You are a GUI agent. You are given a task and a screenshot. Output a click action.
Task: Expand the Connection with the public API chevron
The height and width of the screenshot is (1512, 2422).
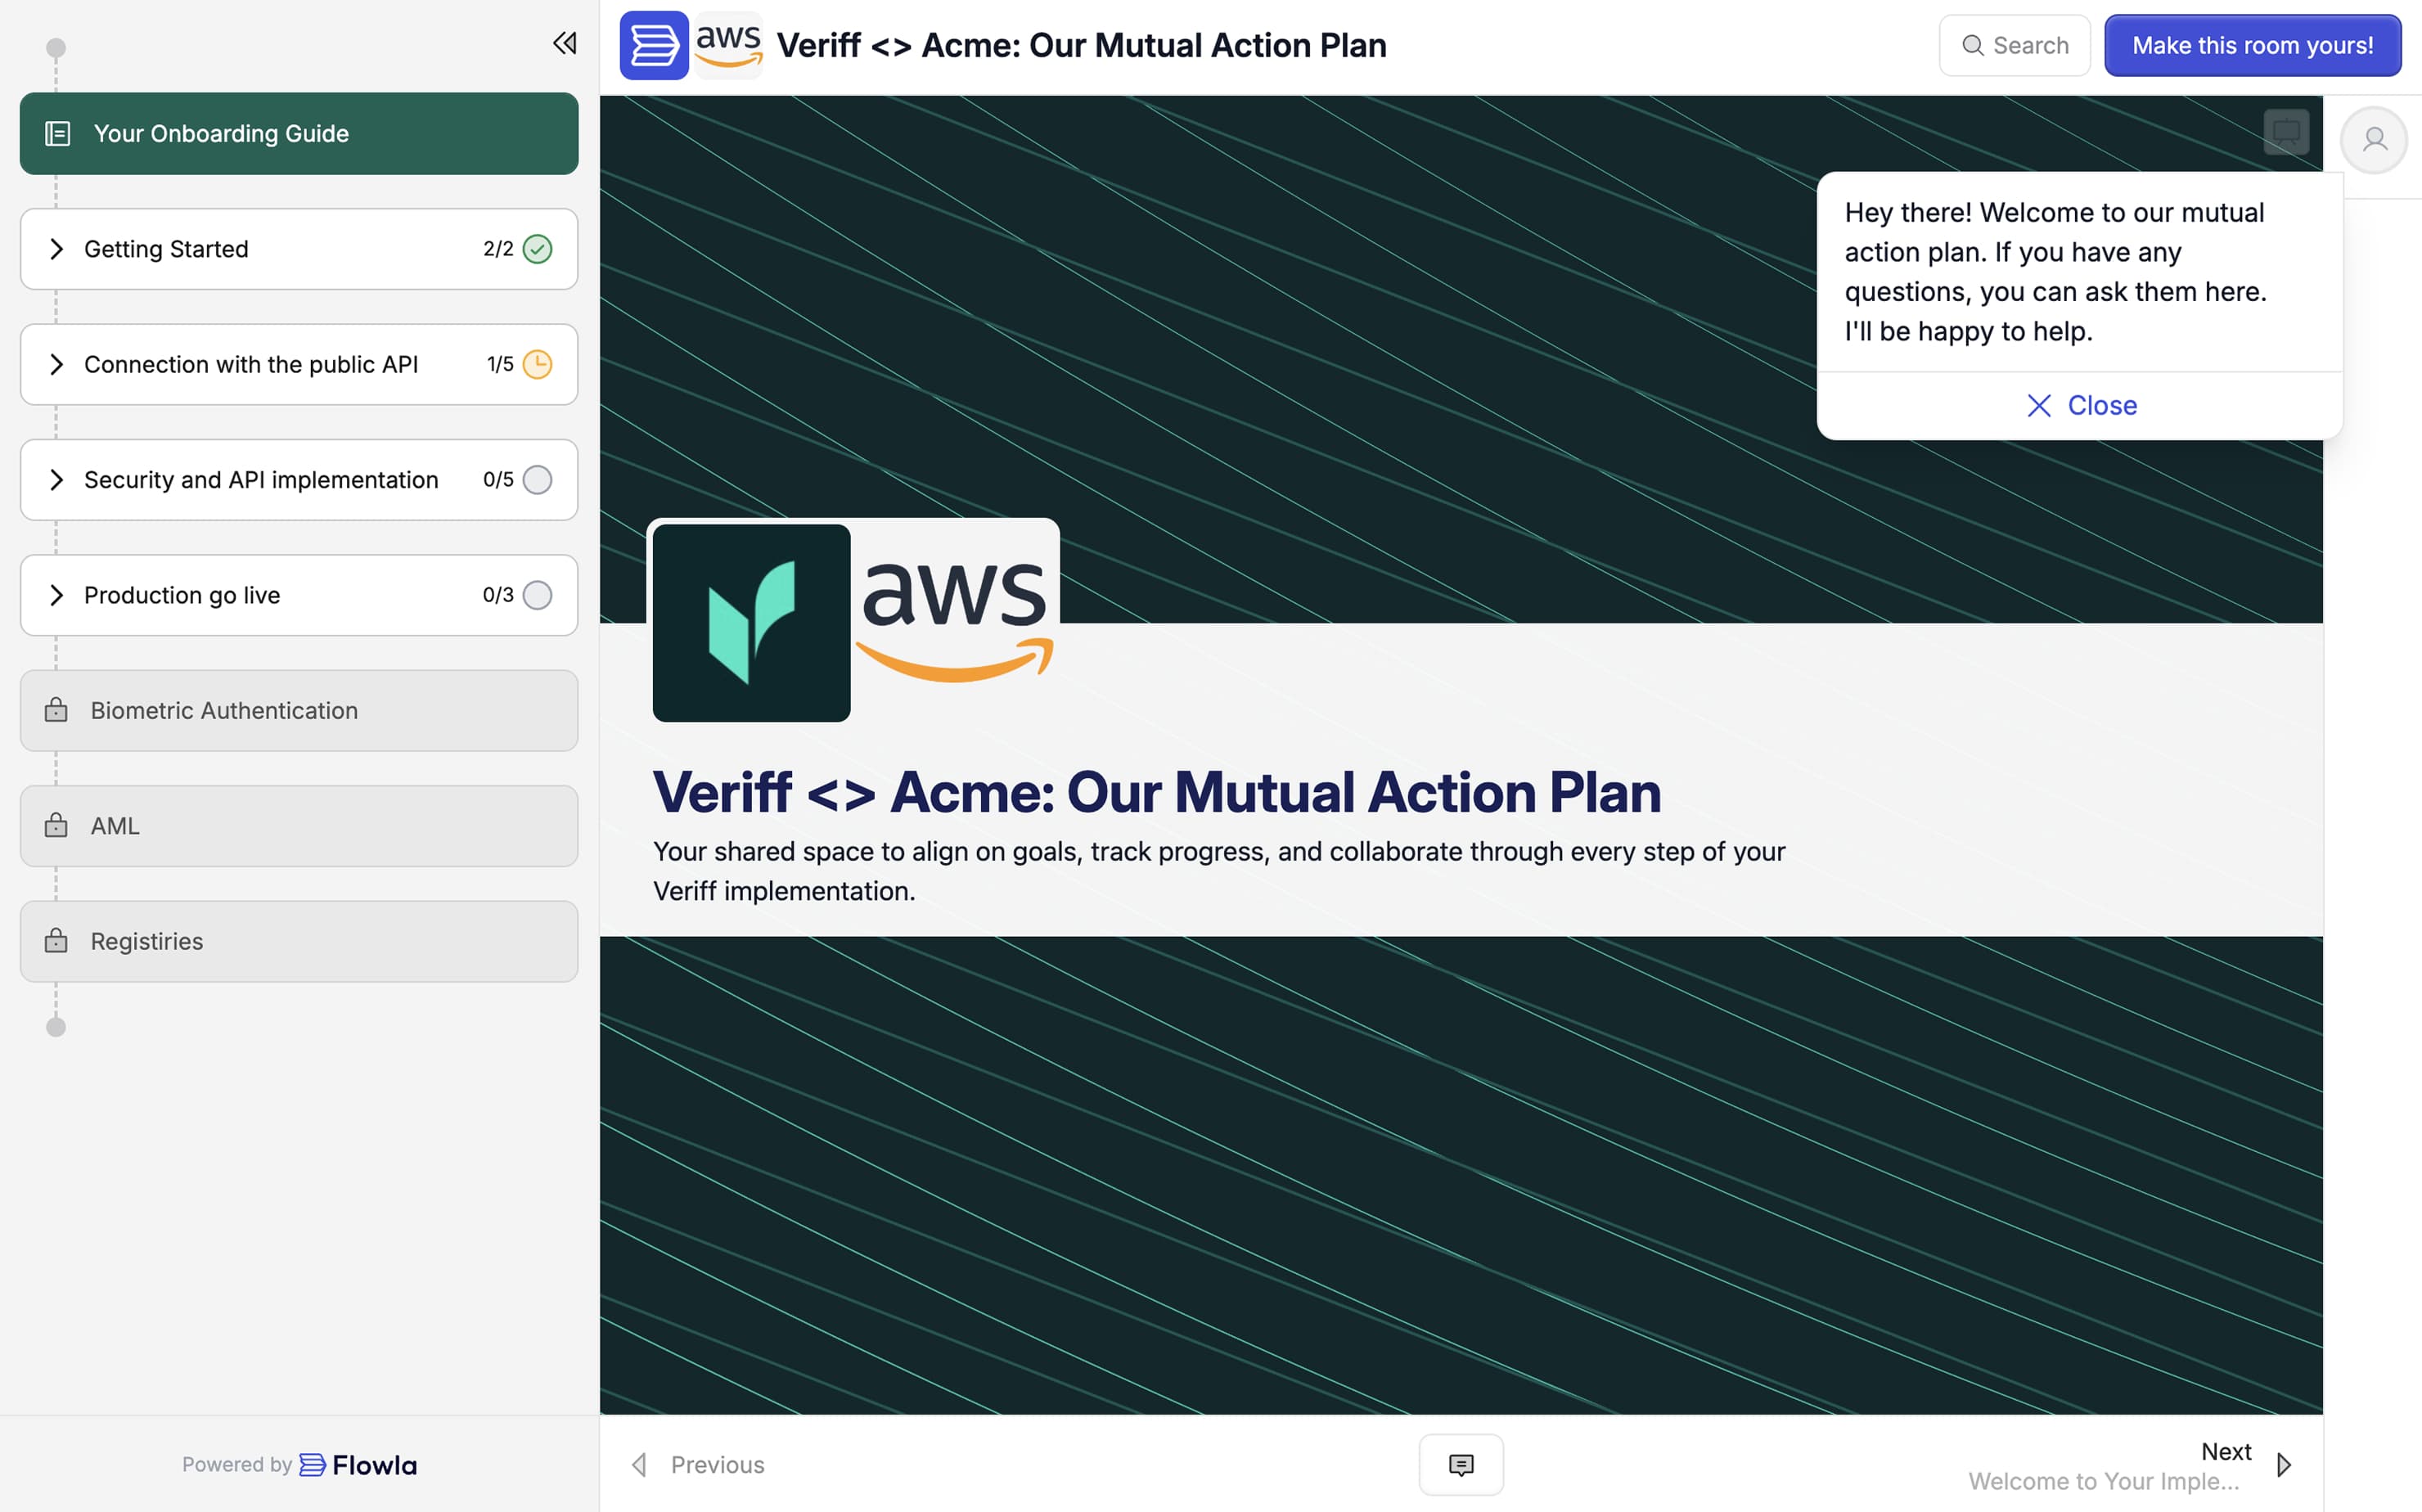point(57,364)
